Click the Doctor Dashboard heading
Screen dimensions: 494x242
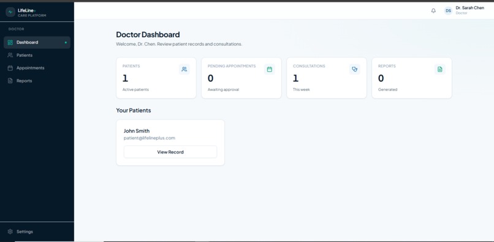tap(148, 35)
